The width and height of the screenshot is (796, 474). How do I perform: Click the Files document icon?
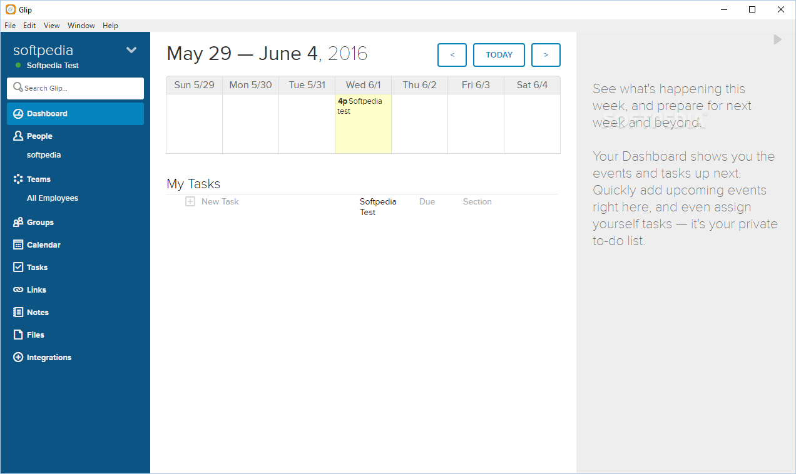pyautogui.click(x=18, y=335)
